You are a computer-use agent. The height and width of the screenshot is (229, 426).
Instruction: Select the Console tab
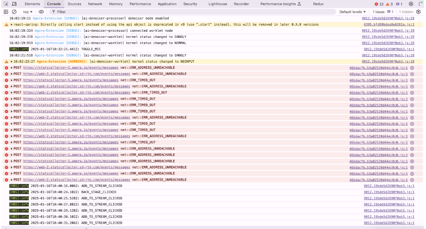click(54, 4)
